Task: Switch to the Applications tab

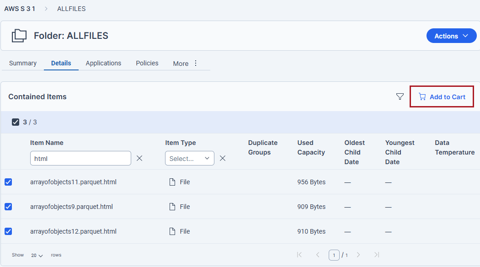Action: coord(103,63)
